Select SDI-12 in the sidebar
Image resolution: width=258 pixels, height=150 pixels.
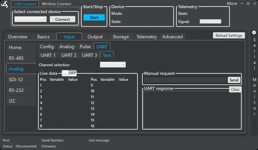click(x=16, y=80)
